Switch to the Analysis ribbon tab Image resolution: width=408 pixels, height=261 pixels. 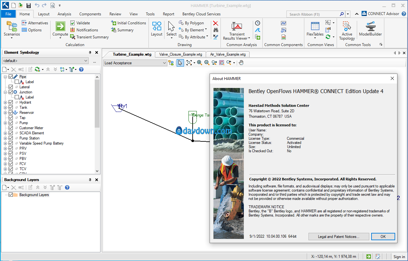(x=64, y=14)
